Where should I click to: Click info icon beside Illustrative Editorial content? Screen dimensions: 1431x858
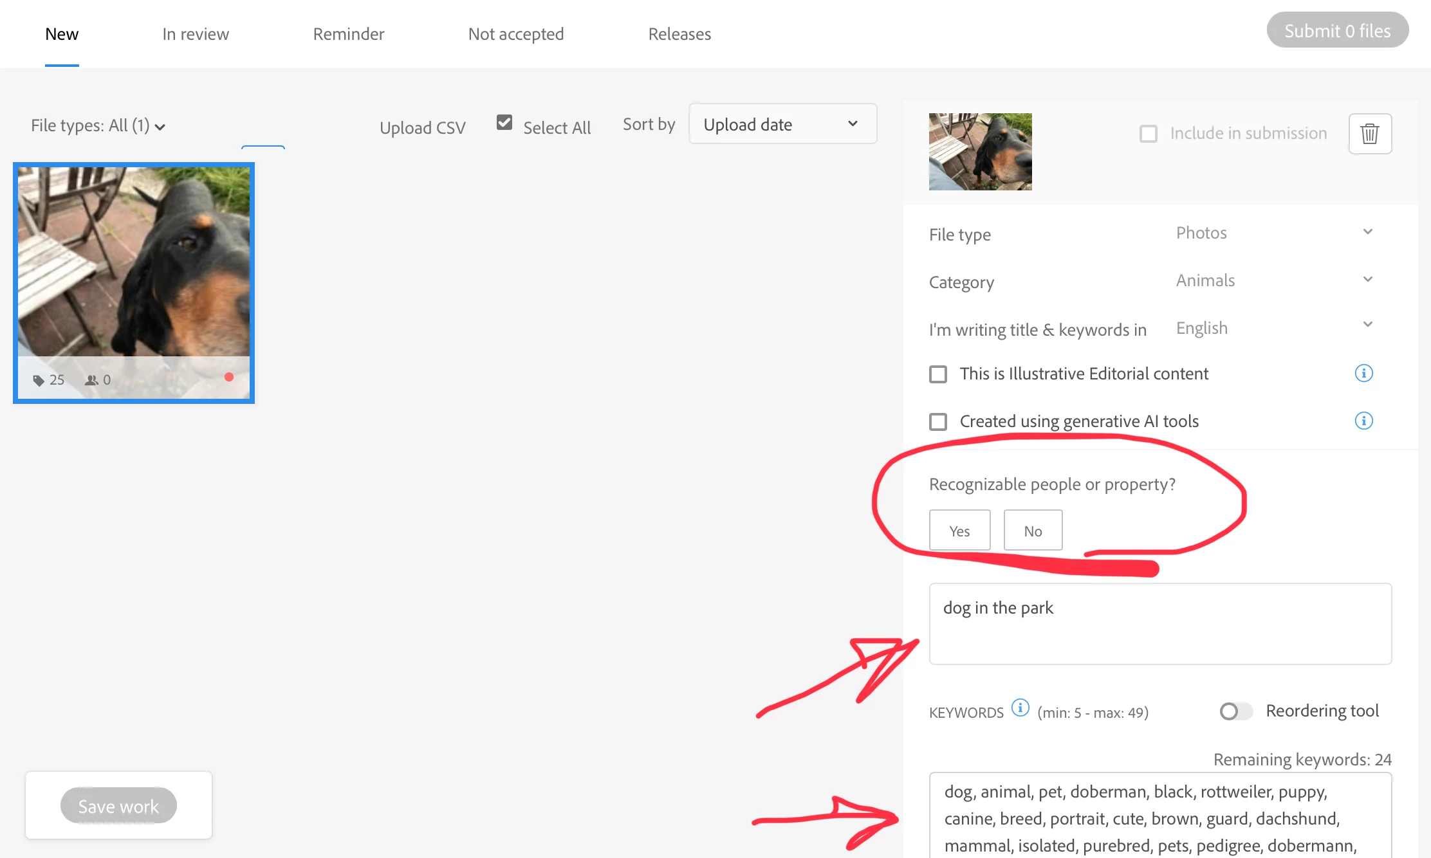pyautogui.click(x=1363, y=373)
